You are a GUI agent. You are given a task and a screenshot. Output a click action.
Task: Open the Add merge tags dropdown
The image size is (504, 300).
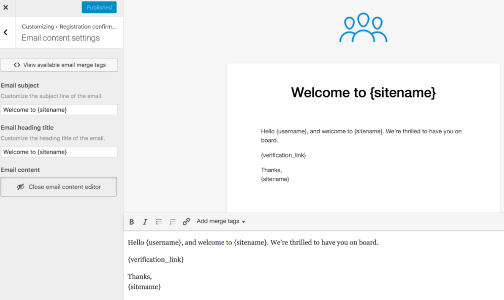pos(221,221)
